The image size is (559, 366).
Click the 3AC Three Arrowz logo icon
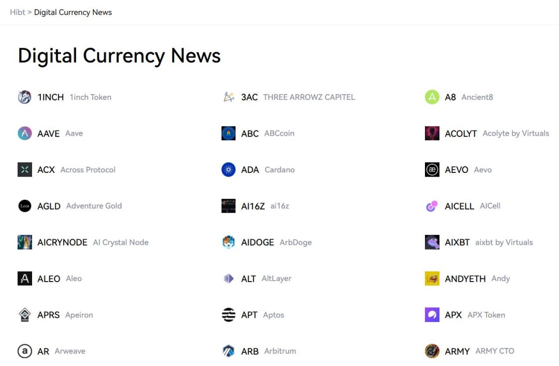tap(229, 97)
